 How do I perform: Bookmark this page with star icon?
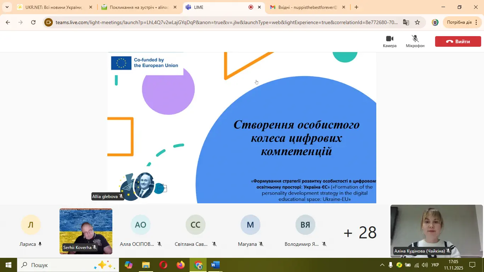click(x=417, y=22)
